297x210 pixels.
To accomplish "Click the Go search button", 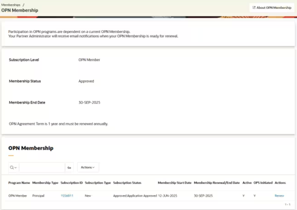I will [x=69, y=167].
